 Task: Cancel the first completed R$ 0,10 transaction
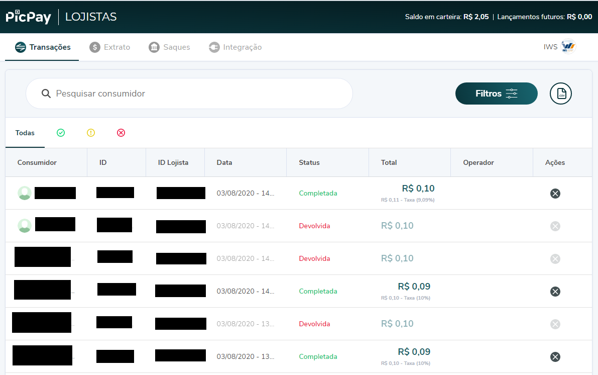tap(555, 194)
